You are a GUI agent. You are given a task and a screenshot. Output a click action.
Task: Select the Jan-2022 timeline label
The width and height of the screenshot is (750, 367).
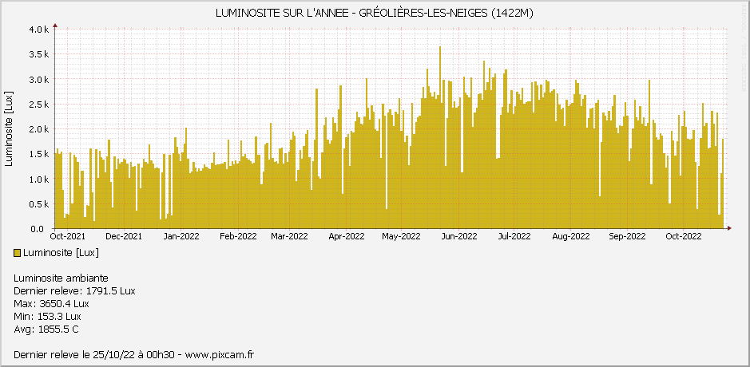click(181, 236)
